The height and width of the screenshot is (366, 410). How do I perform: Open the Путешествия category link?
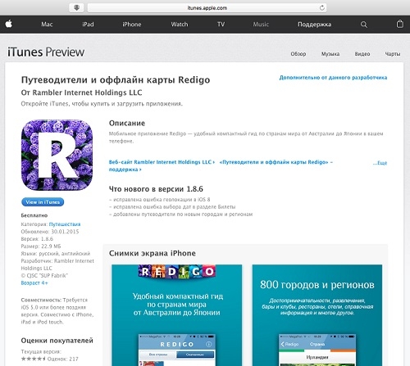(65, 224)
